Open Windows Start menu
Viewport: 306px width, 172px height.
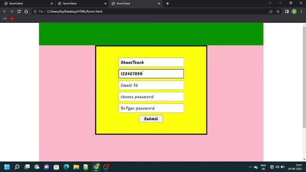coord(7,167)
